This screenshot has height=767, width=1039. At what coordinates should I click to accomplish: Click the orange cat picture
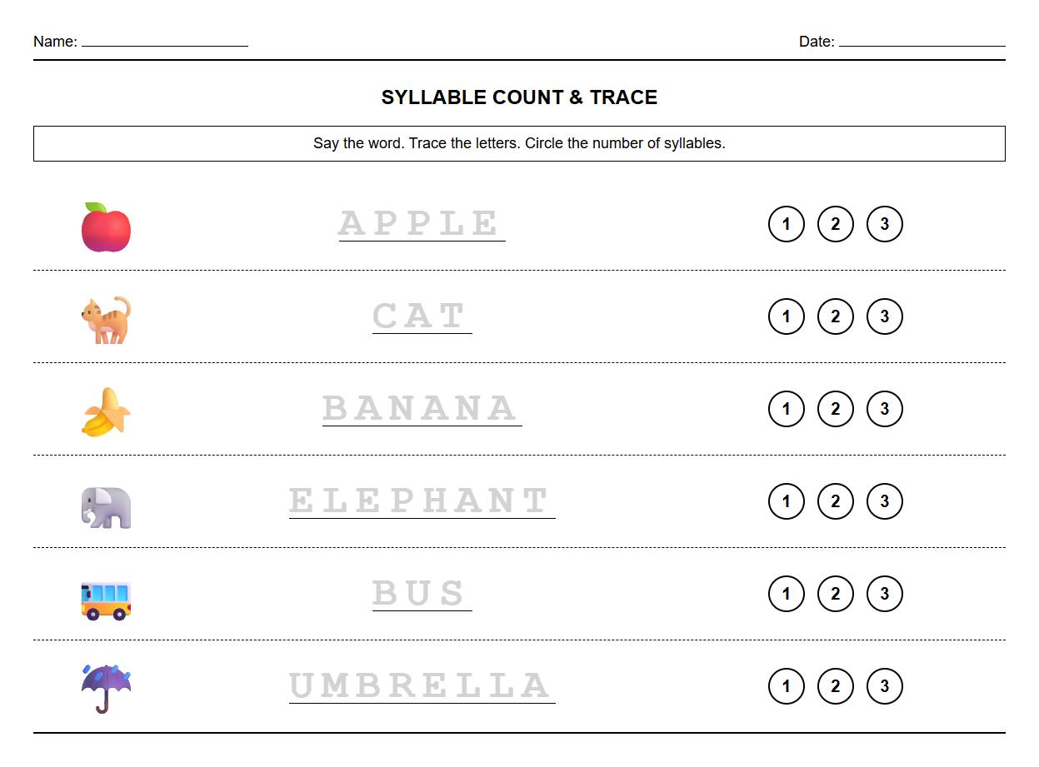coord(106,320)
